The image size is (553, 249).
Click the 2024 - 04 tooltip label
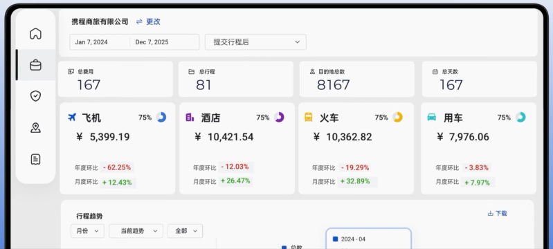click(x=353, y=239)
